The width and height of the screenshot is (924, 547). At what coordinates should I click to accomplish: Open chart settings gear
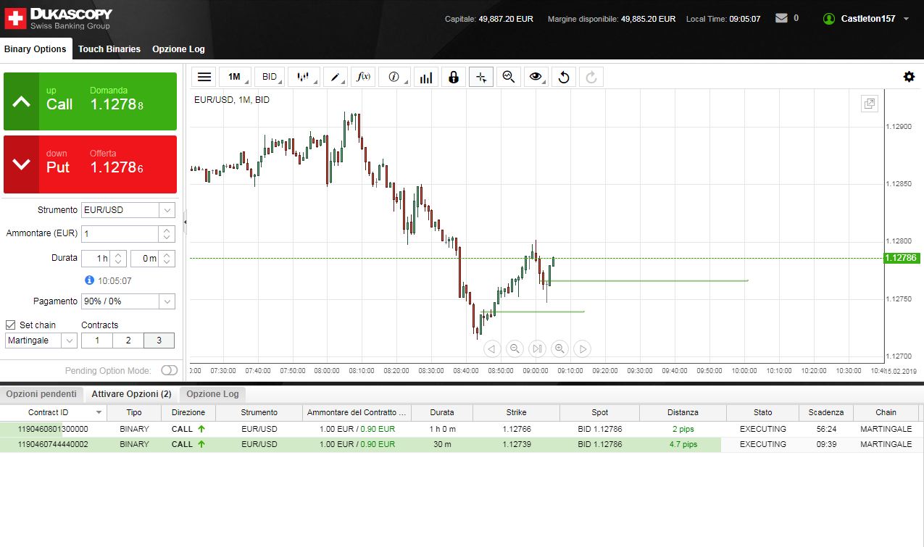click(x=909, y=77)
